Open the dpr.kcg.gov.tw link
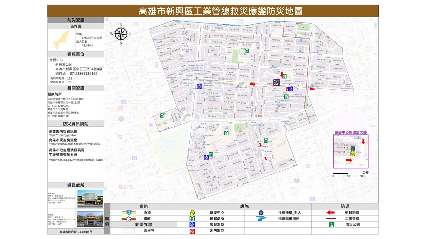 (x=63, y=135)
